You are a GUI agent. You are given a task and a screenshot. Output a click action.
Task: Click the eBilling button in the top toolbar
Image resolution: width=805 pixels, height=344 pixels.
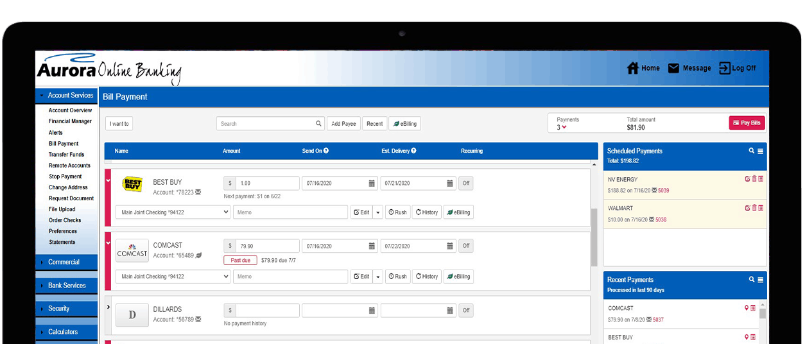pos(404,124)
